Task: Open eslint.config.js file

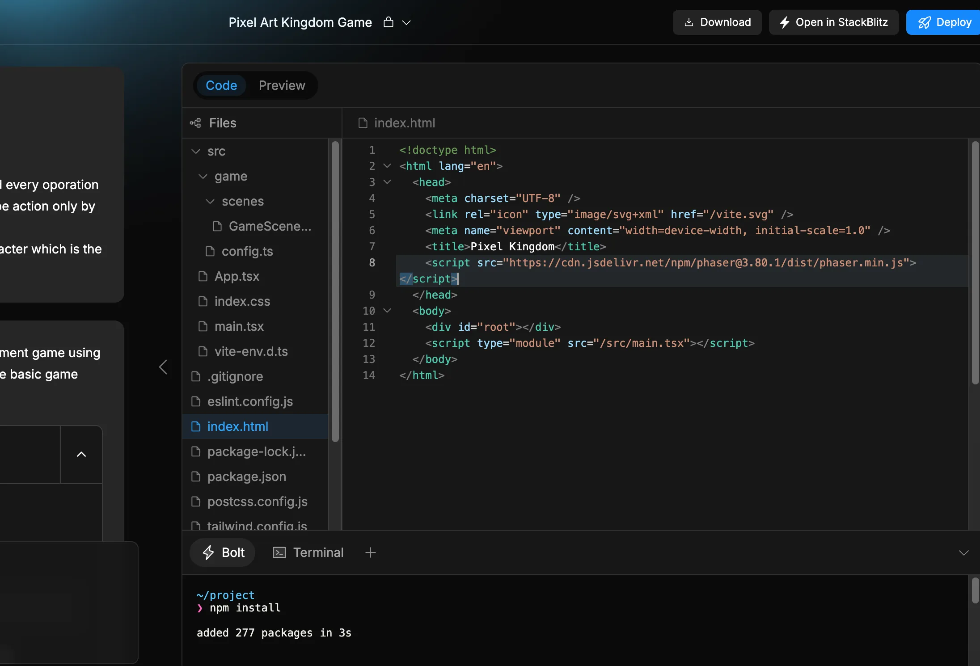Action: 256,401
